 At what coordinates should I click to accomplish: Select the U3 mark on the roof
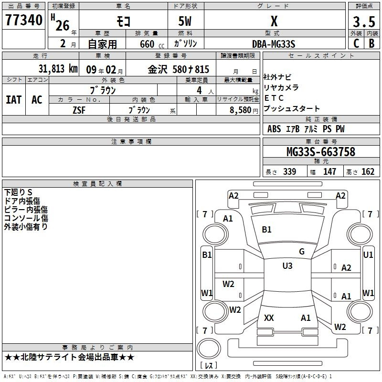pyautogui.click(x=287, y=266)
